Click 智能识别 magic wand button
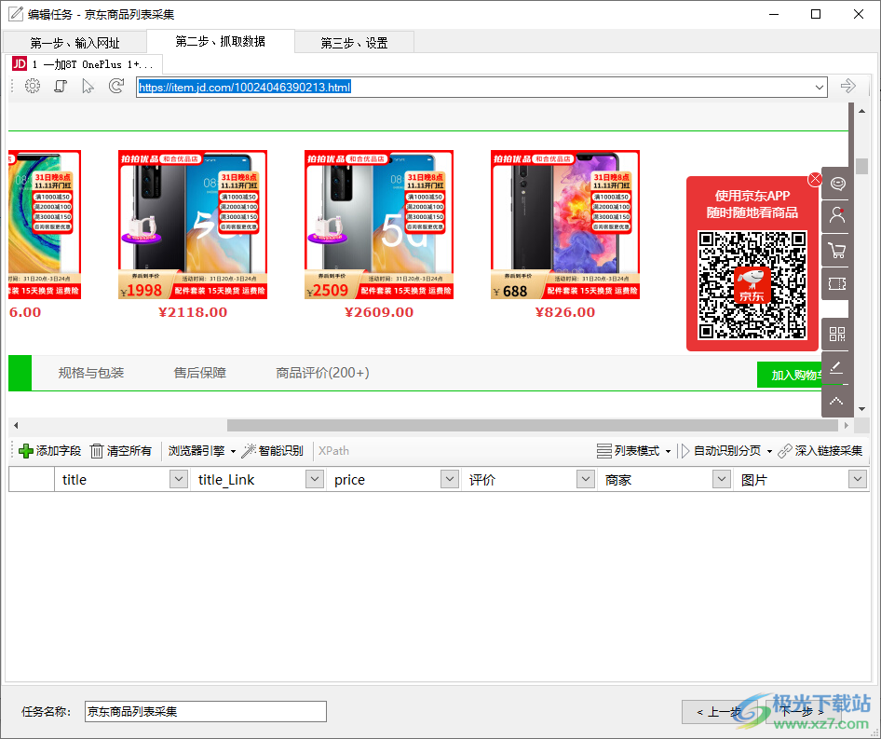Image resolution: width=881 pixels, height=739 pixels. (273, 450)
